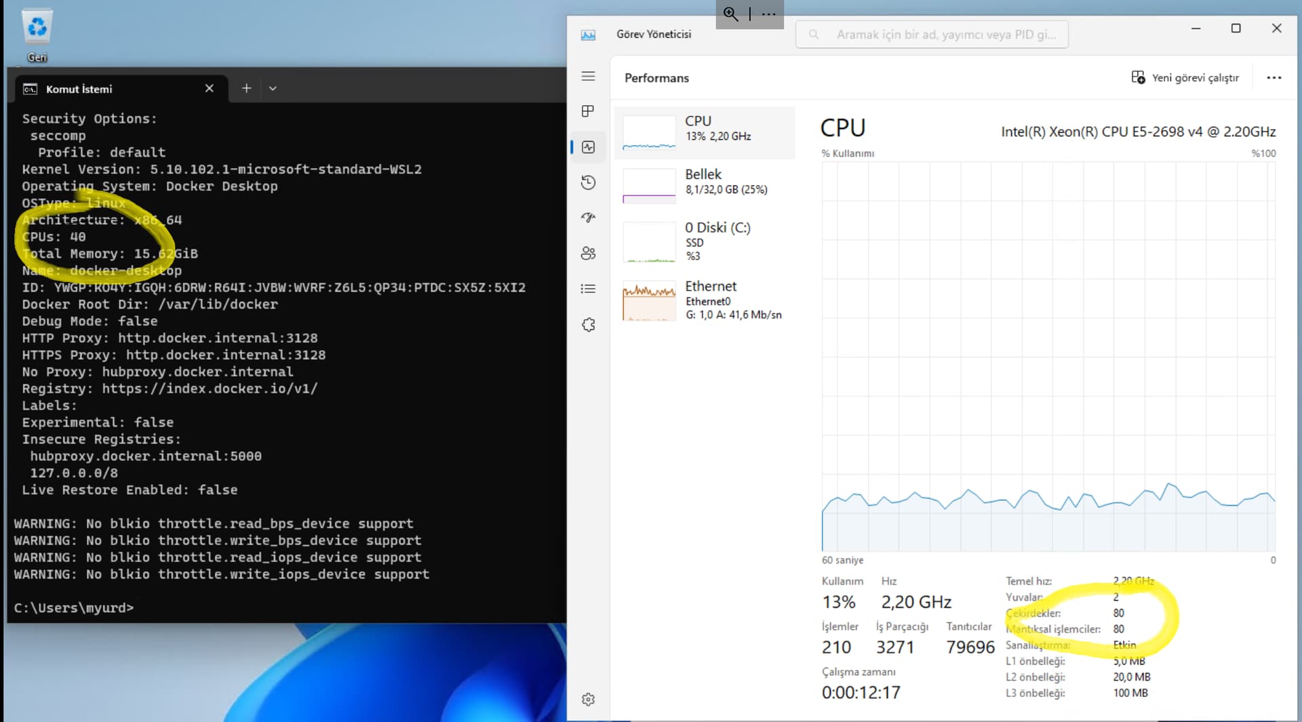This screenshot has height=722, width=1302.
Task: Open the Users panel via people icon
Action: [587, 253]
